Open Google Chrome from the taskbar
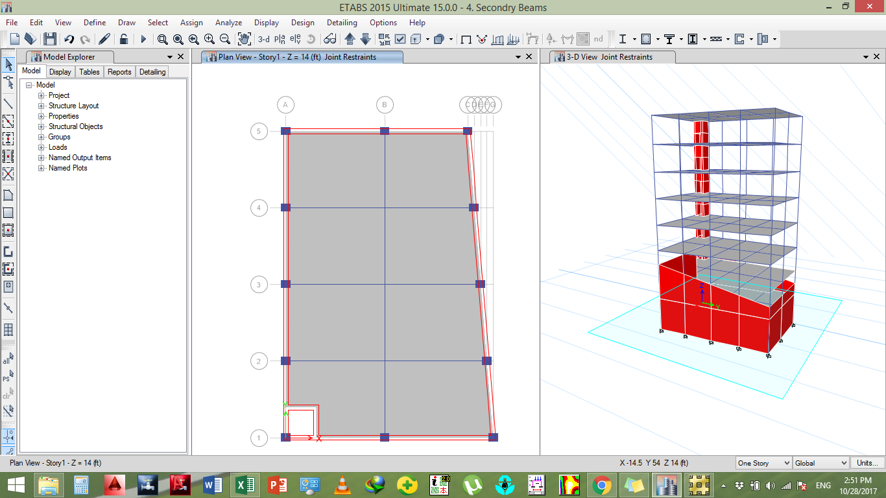The width and height of the screenshot is (886, 498). pyautogui.click(x=601, y=485)
